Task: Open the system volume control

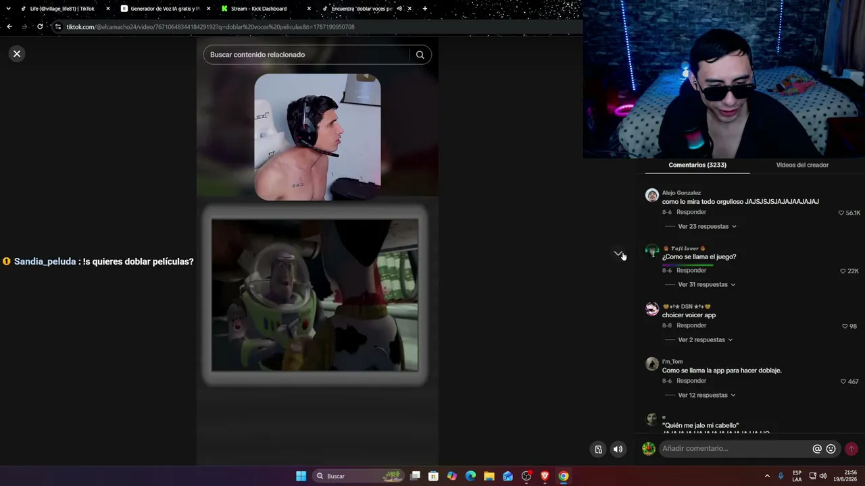Action: 823,477
